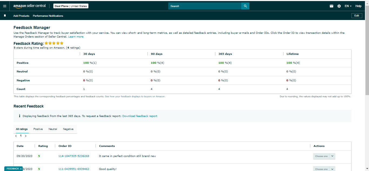Click the 'Good quality!' comment
This screenshot has width=369, height=171.
pyautogui.click(x=108, y=169)
